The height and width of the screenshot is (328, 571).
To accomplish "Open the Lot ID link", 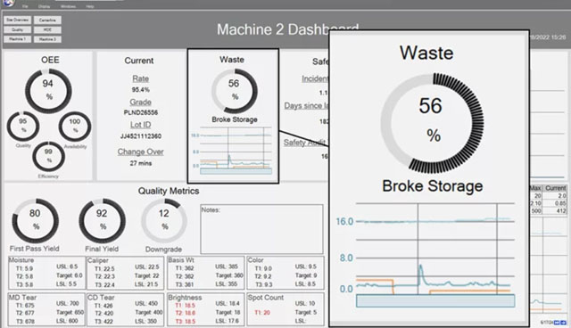I will pos(141,125).
